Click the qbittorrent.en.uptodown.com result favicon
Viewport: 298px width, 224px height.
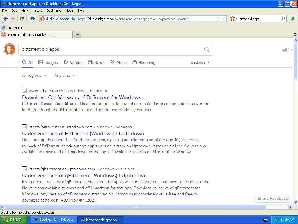pos(24,169)
